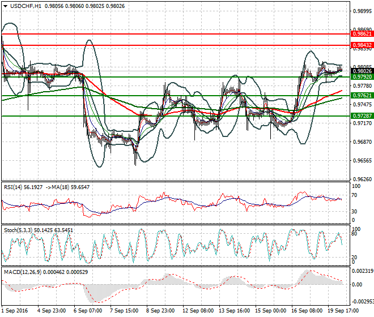Screen dimensions: 374x317
Task: Select the USDCHF,H1 chart title text
Action: pos(25,6)
